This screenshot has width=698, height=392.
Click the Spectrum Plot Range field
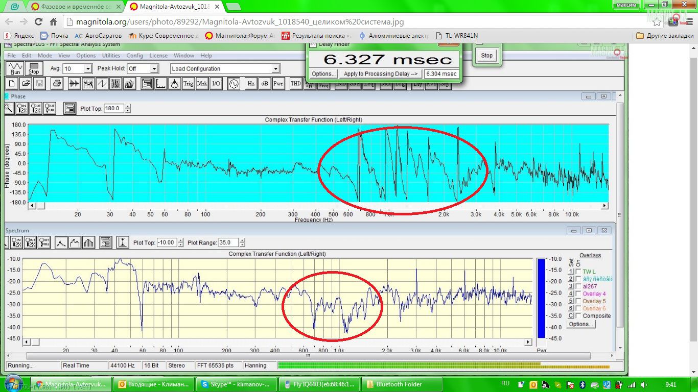(x=228, y=243)
